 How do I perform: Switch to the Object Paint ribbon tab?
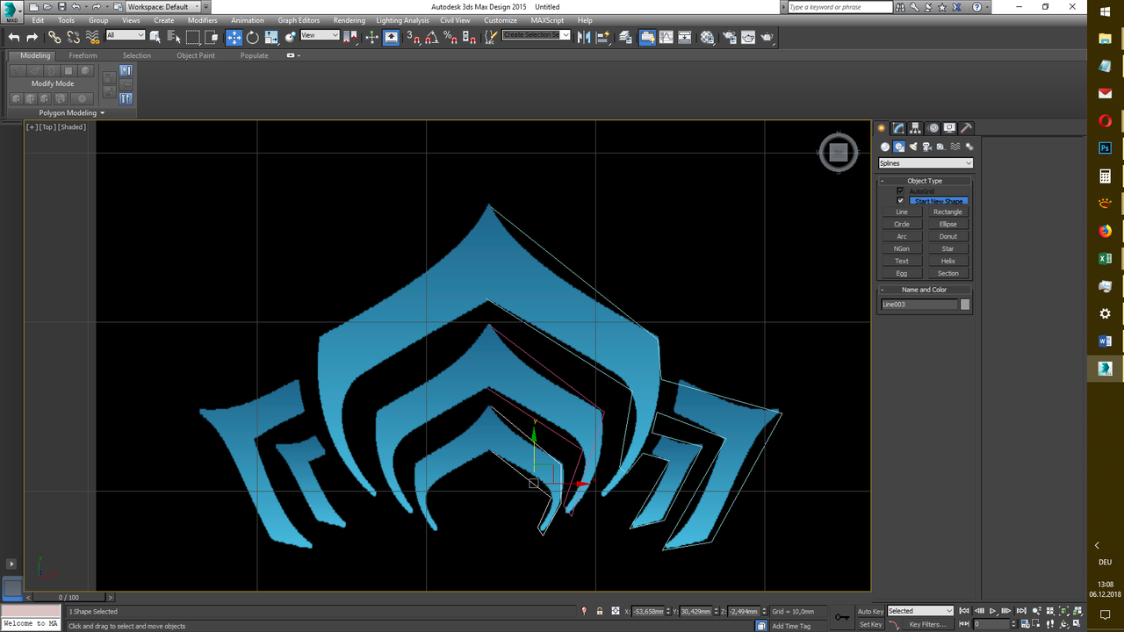[x=195, y=55]
